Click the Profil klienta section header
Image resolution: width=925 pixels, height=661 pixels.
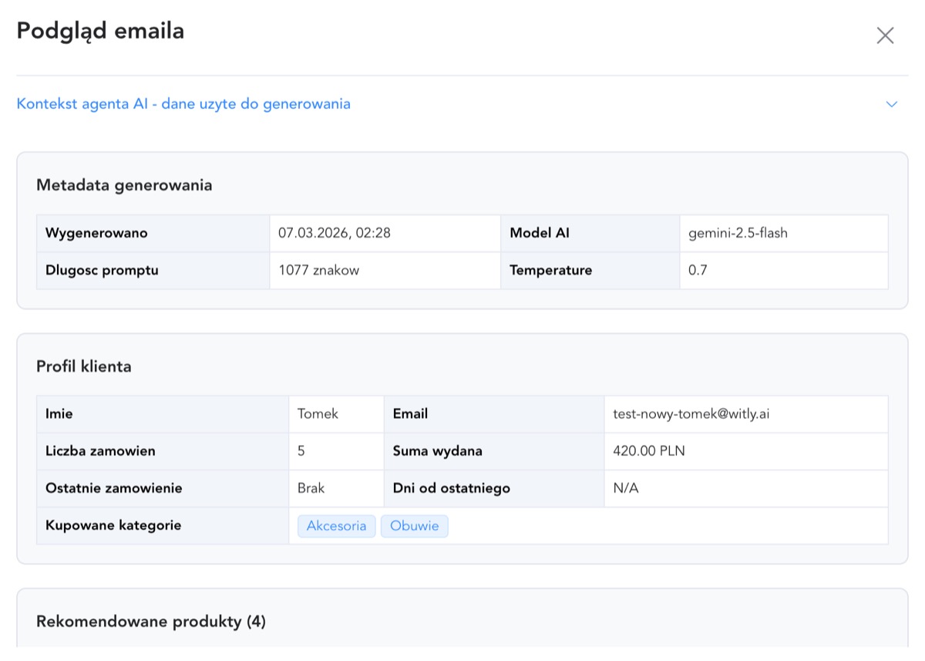pyautogui.click(x=84, y=366)
